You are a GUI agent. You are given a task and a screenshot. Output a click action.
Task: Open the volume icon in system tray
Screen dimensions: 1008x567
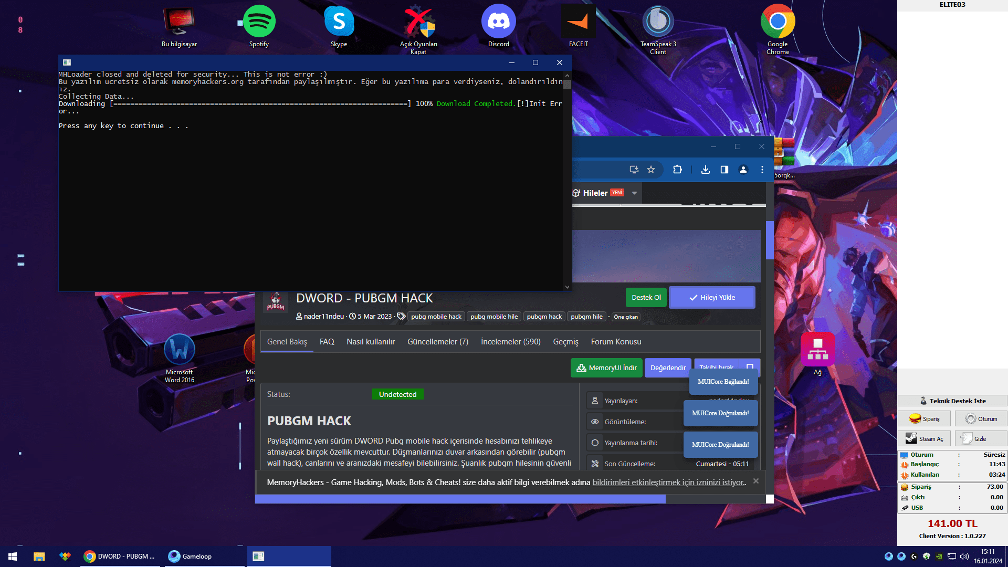964,556
